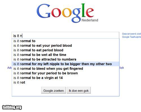This screenshot has width=141, height=112.
Task: Select "is it normal for your period to be brown"
Action: point(65,73)
